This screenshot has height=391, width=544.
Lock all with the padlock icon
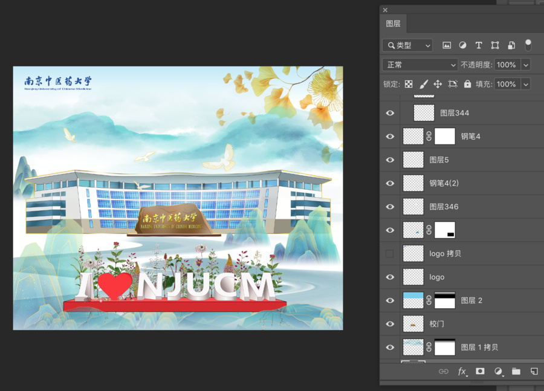[x=468, y=84]
